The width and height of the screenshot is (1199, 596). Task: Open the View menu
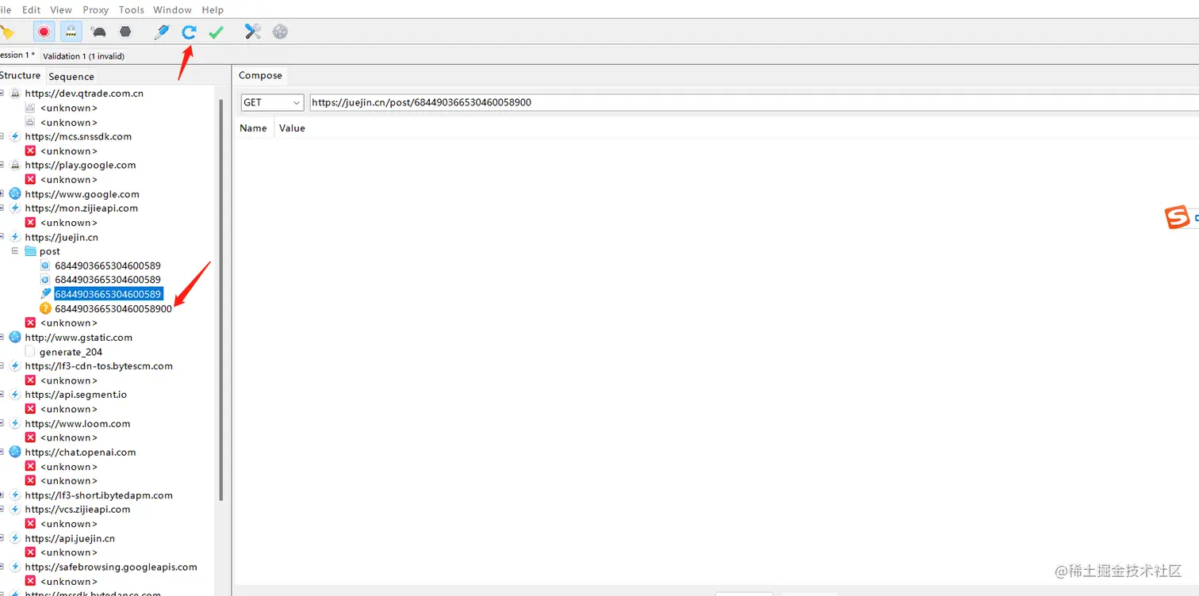61,10
